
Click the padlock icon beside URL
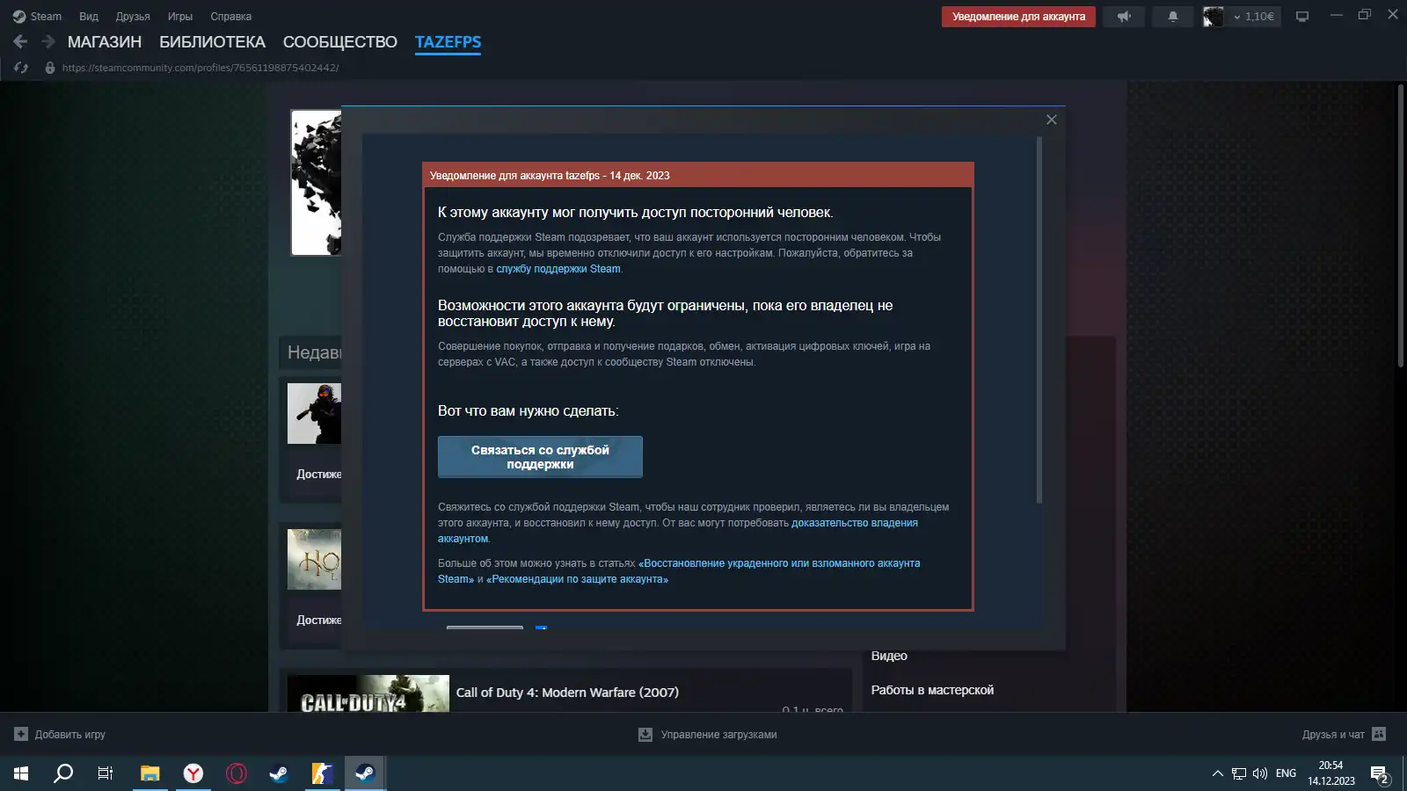point(50,68)
